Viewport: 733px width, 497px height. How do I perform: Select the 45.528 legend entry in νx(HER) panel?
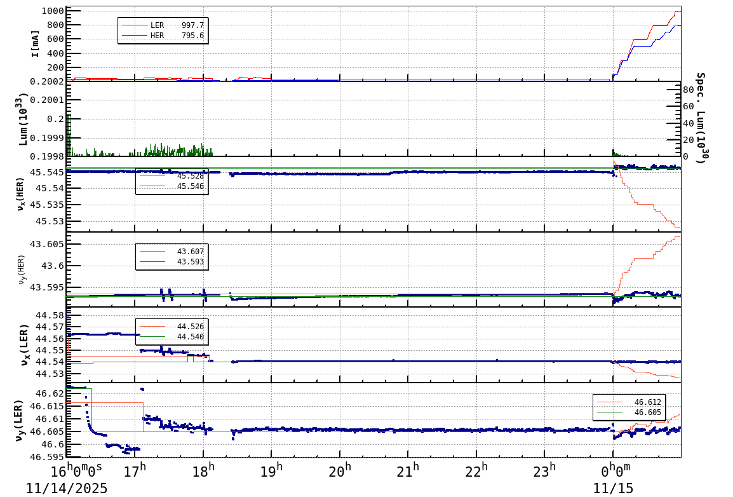(191, 176)
